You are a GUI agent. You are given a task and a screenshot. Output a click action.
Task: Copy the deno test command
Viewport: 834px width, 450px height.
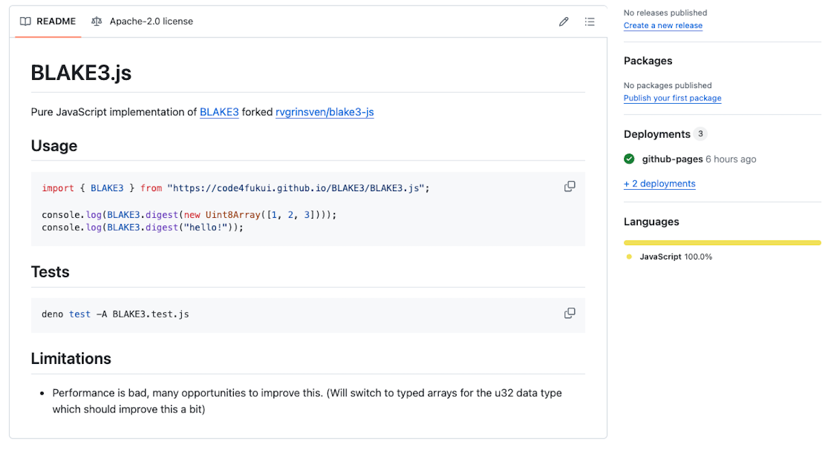[569, 313]
